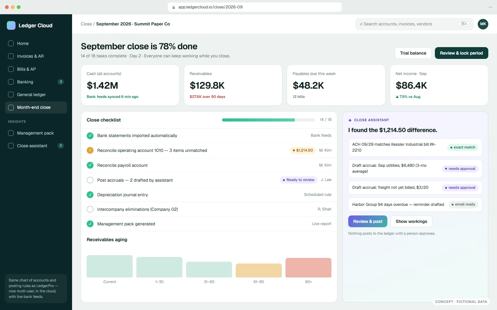This screenshot has height=310, width=497.
Task: Check the Intercompany eliminations task circle
Action: click(90, 209)
